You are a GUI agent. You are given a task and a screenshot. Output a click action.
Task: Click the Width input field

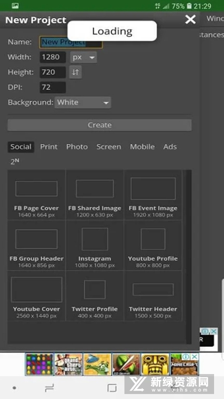tap(53, 57)
